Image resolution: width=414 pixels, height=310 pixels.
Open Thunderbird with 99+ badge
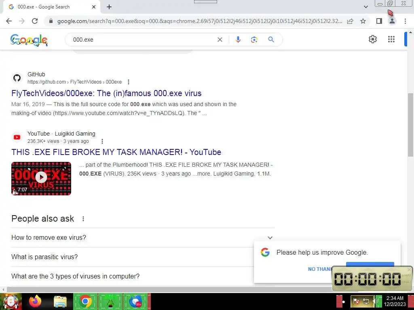click(135, 302)
